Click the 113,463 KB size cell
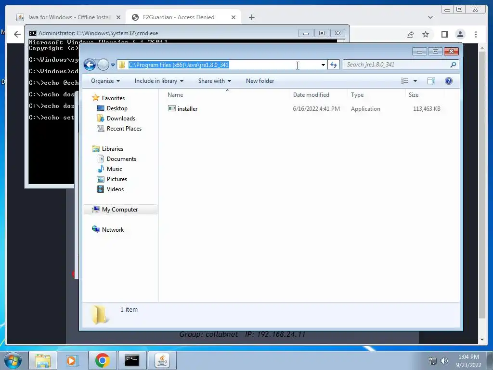 pos(427,109)
